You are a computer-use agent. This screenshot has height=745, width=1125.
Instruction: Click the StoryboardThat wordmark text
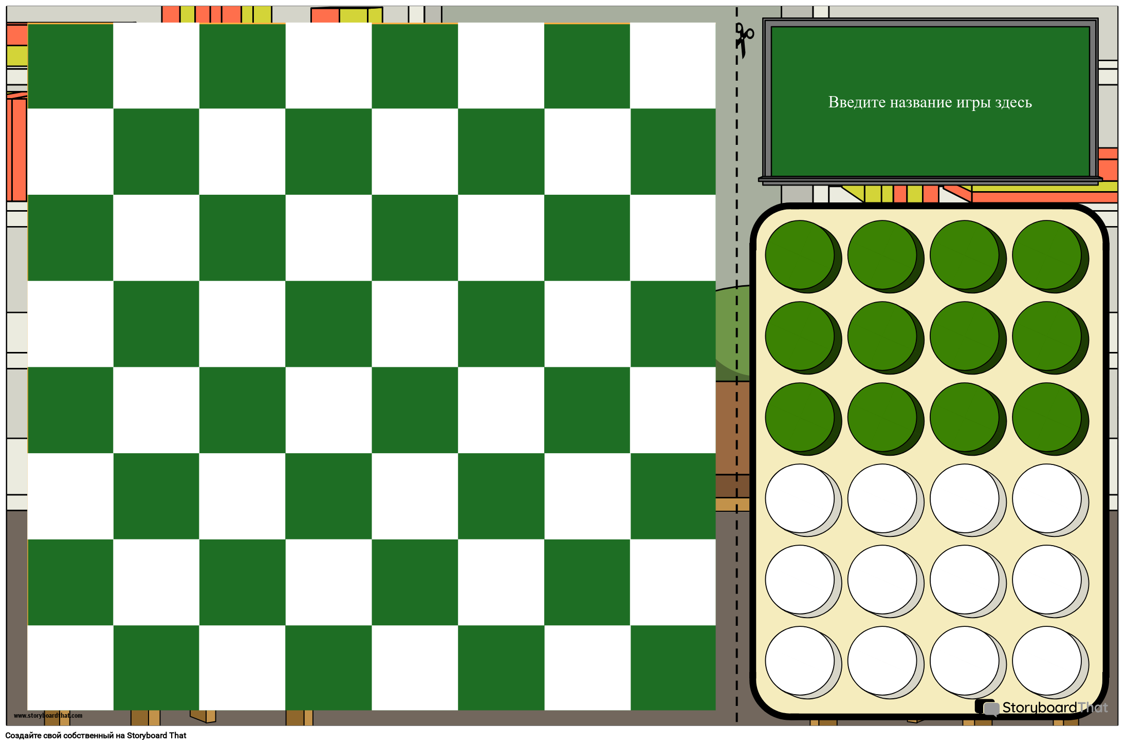(1055, 707)
